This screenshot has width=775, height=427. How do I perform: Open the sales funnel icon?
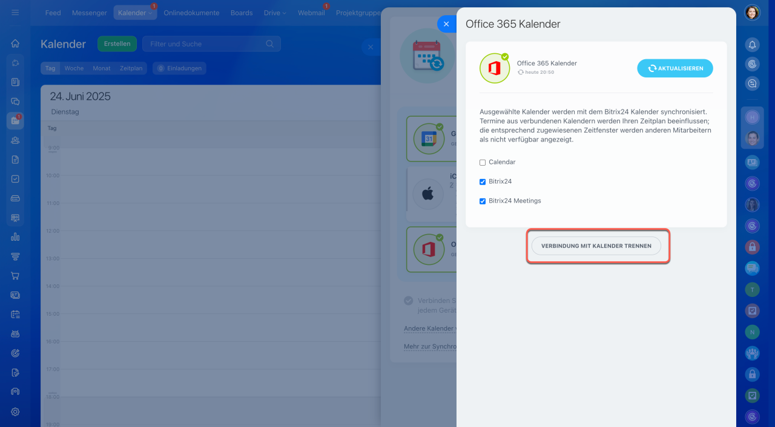pyautogui.click(x=15, y=256)
